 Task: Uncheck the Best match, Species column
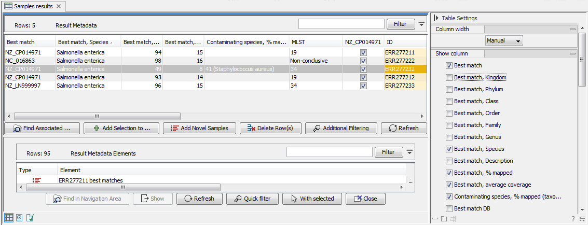pyautogui.click(x=449, y=149)
